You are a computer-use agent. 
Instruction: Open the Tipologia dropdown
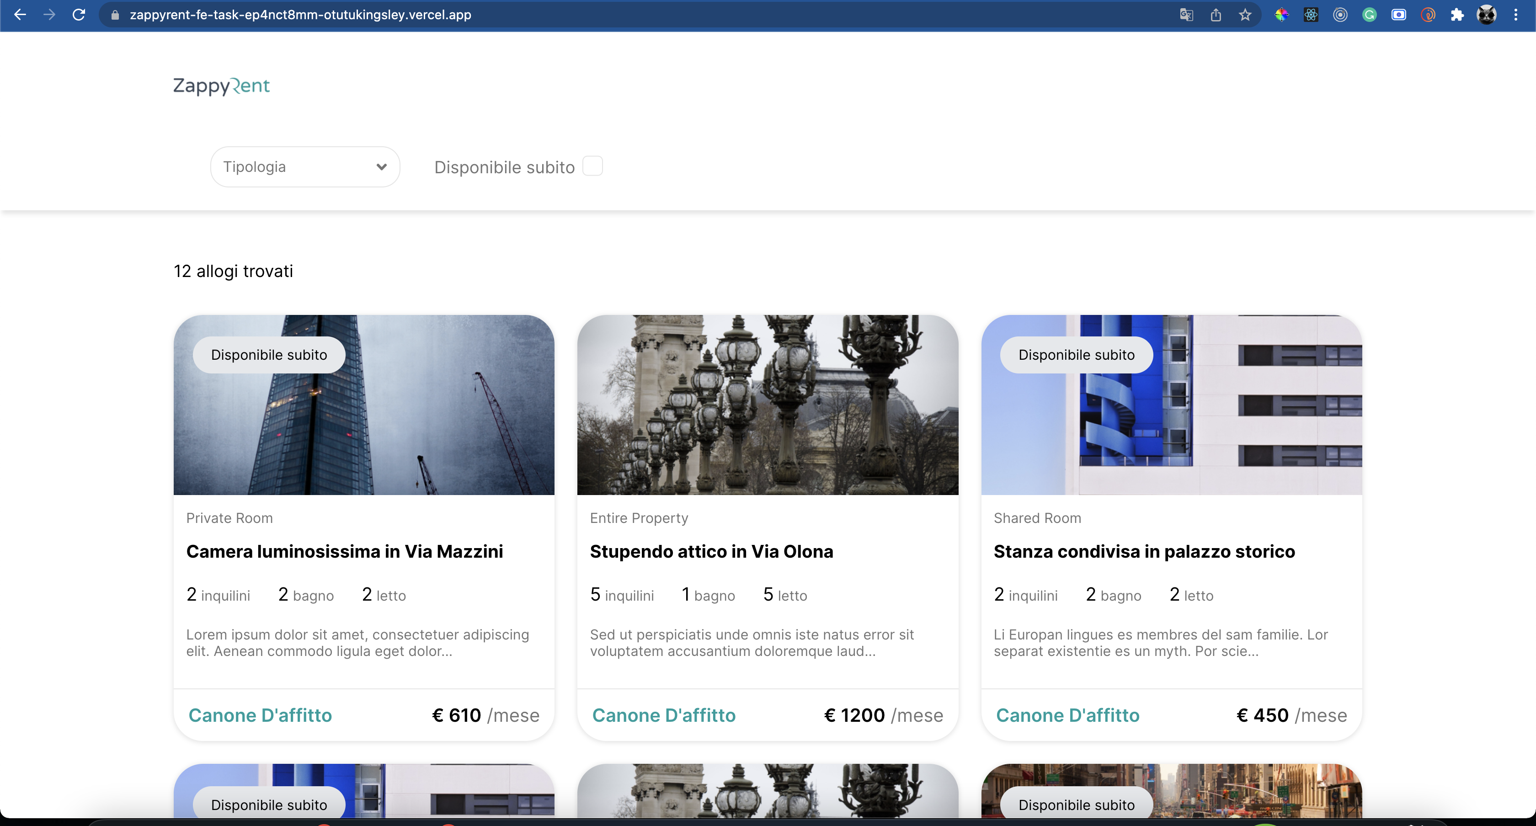click(x=304, y=167)
